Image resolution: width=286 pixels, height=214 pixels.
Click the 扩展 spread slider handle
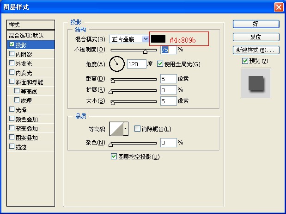(110, 91)
